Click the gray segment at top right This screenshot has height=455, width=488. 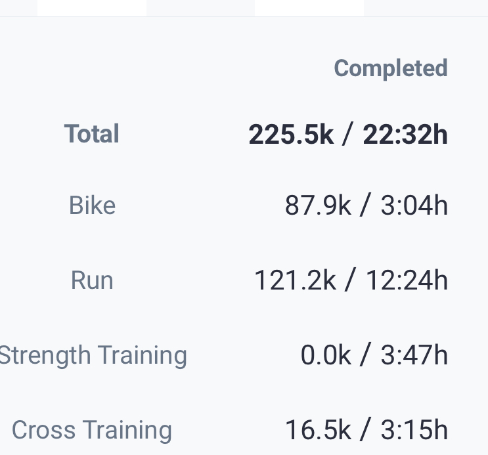(x=426, y=8)
